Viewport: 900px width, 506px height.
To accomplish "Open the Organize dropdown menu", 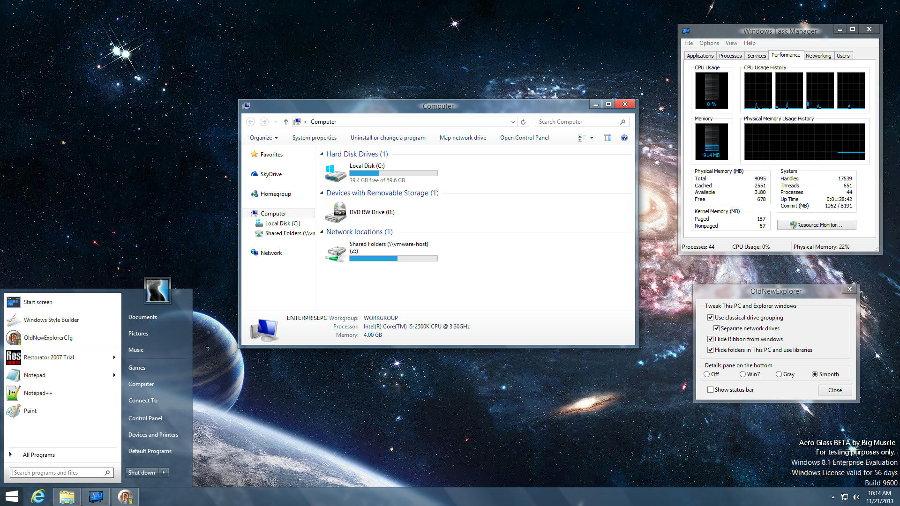I will click(264, 138).
